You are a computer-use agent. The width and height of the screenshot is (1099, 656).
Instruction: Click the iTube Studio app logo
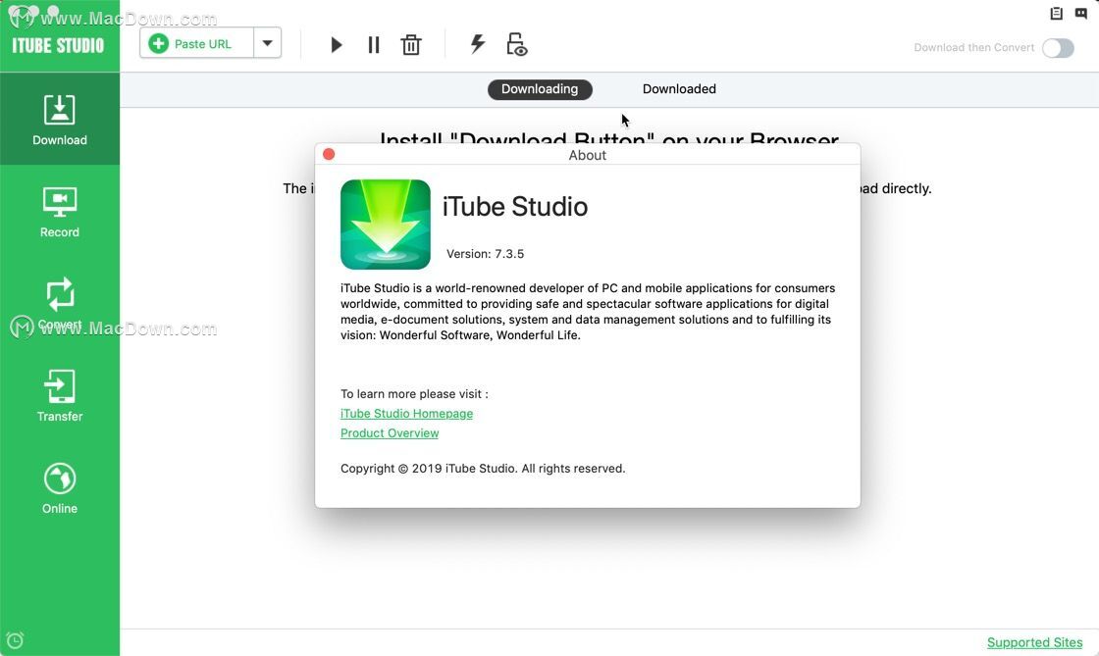[386, 224]
